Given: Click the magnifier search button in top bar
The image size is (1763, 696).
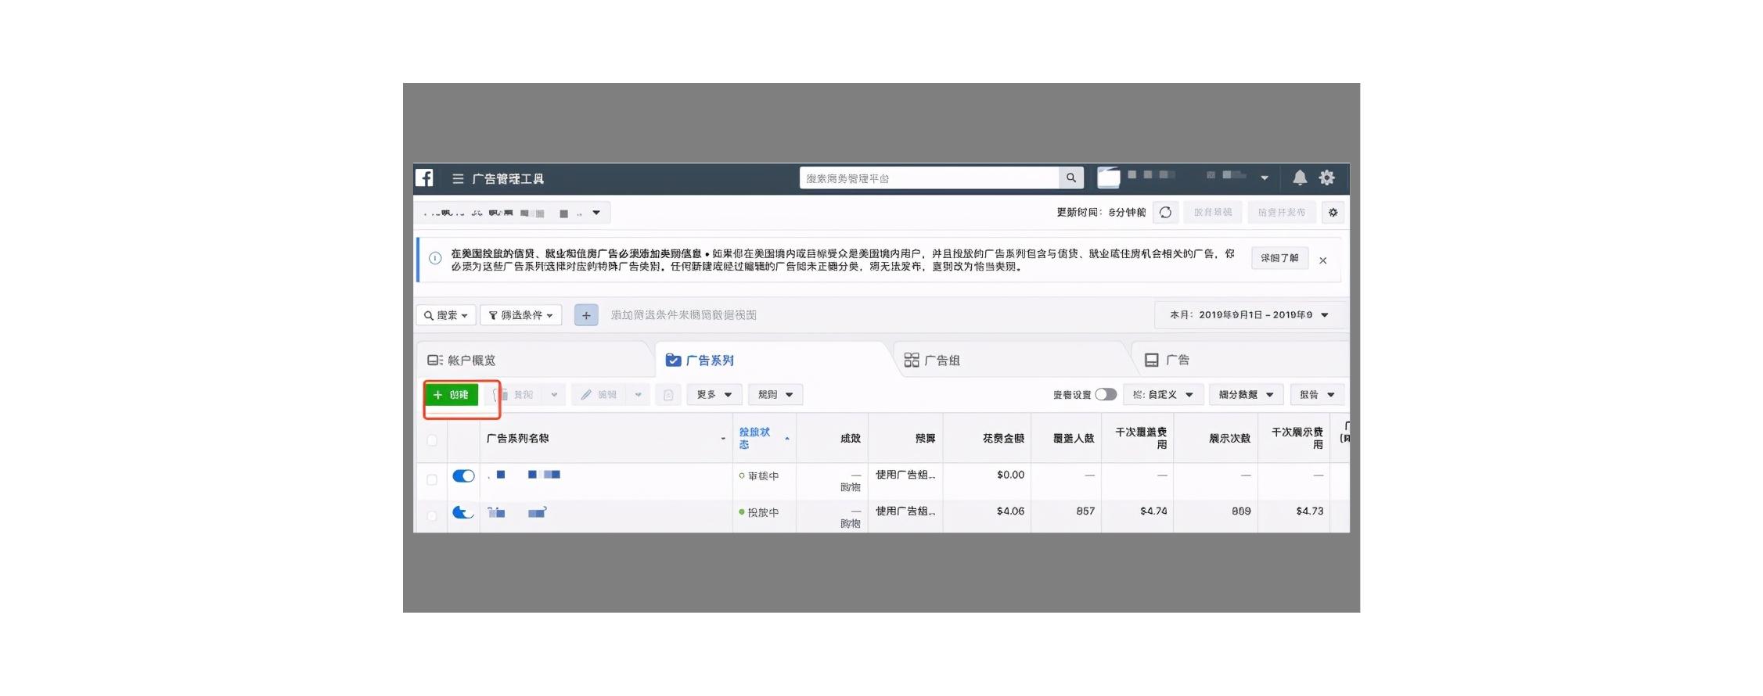Looking at the screenshot, I should 1071,178.
